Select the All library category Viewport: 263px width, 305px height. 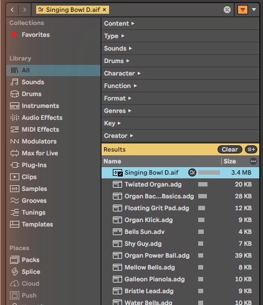tap(53, 70)
